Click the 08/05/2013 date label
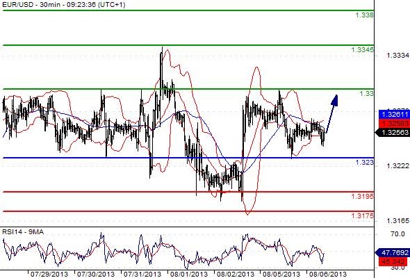Image resolution: width=410 pixels, height=278 pixels. (x=282, y=275)
